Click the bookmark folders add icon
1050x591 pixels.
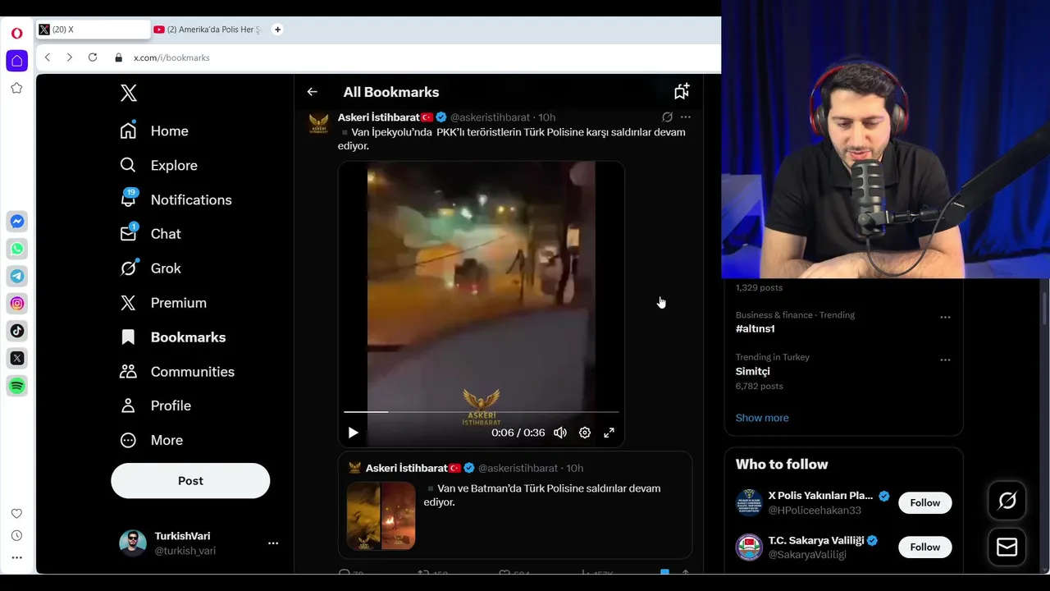tap(682, 91)
